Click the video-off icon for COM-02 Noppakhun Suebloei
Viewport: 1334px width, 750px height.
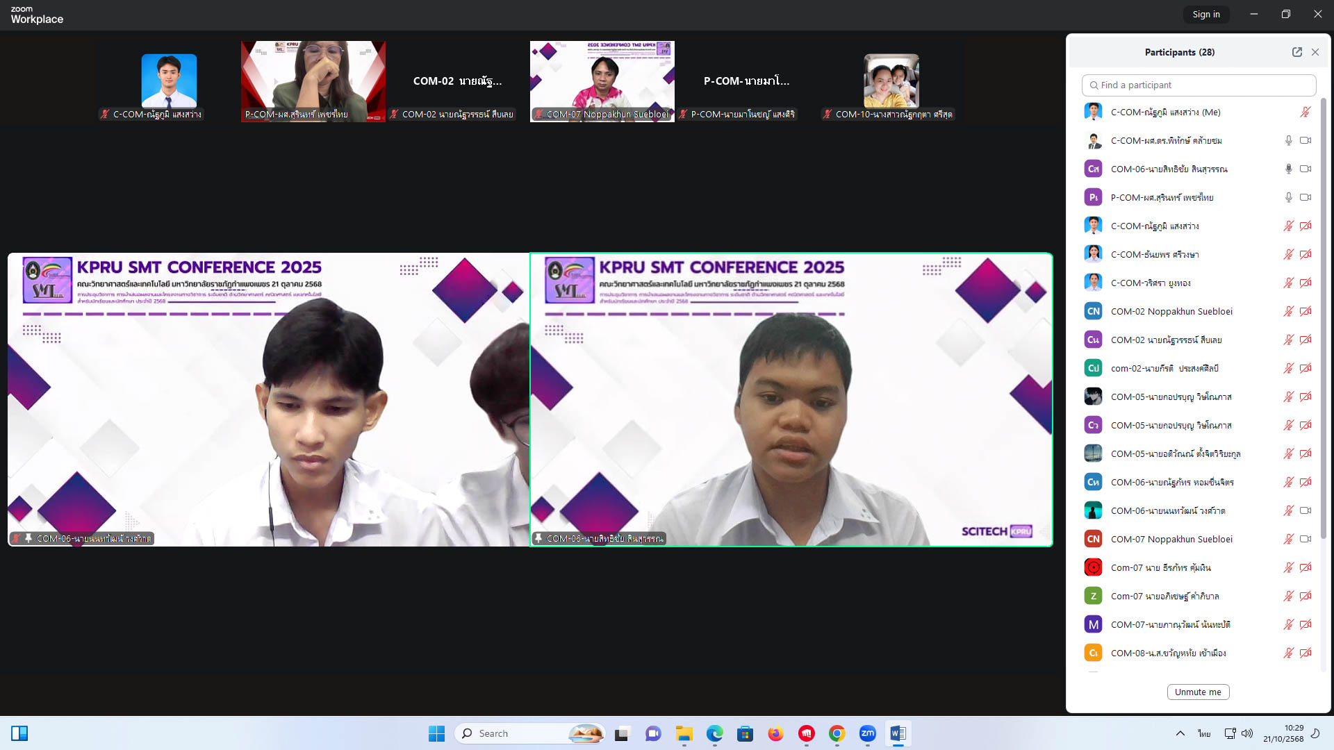(x=1306, y=311)
